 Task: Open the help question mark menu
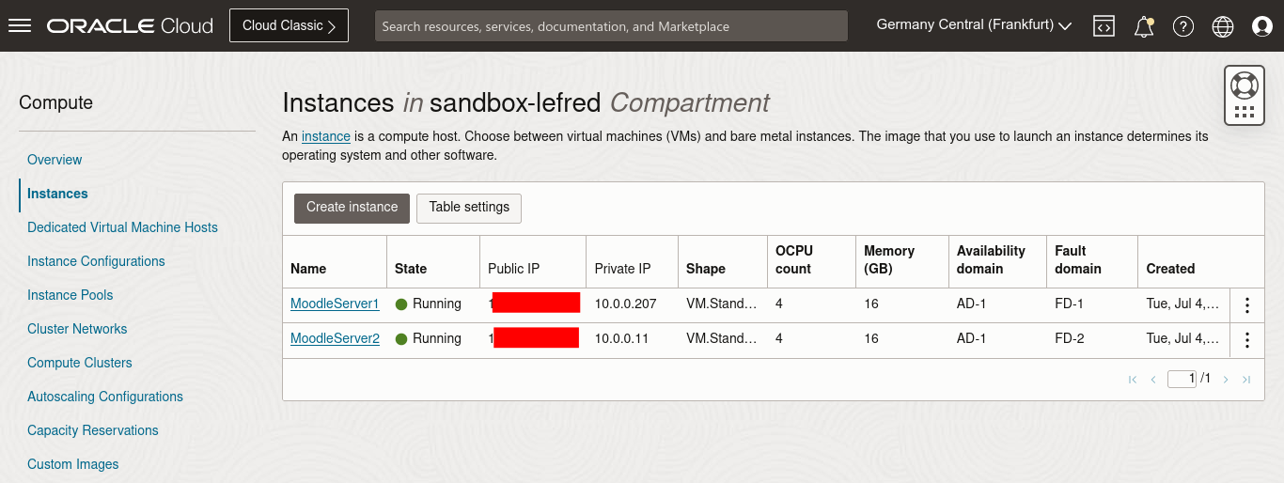pyautogui.click(x=1183, y=26)
